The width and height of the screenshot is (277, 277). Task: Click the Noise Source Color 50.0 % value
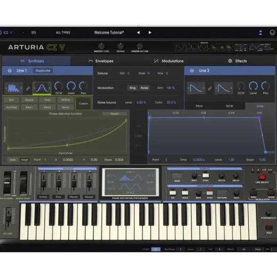[171, 103]
